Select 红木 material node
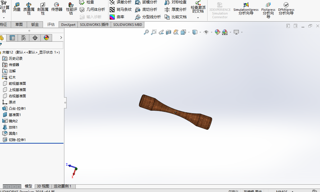 pyautogui.click(x=9, y=77)
